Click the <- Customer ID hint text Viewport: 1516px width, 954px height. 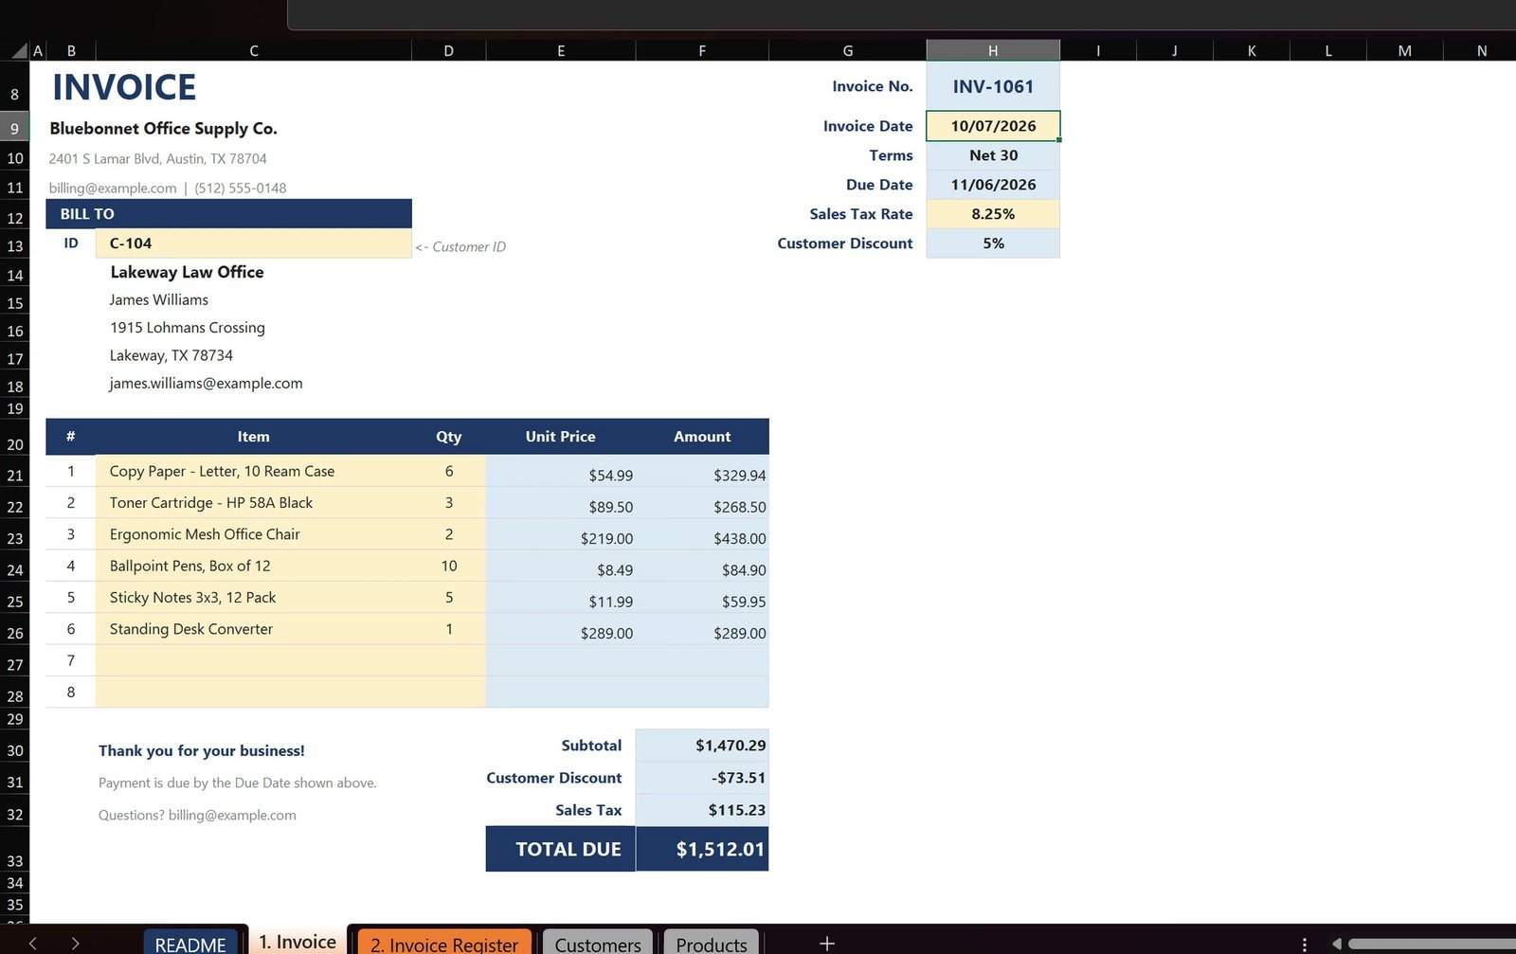click(x=460, y=246)
